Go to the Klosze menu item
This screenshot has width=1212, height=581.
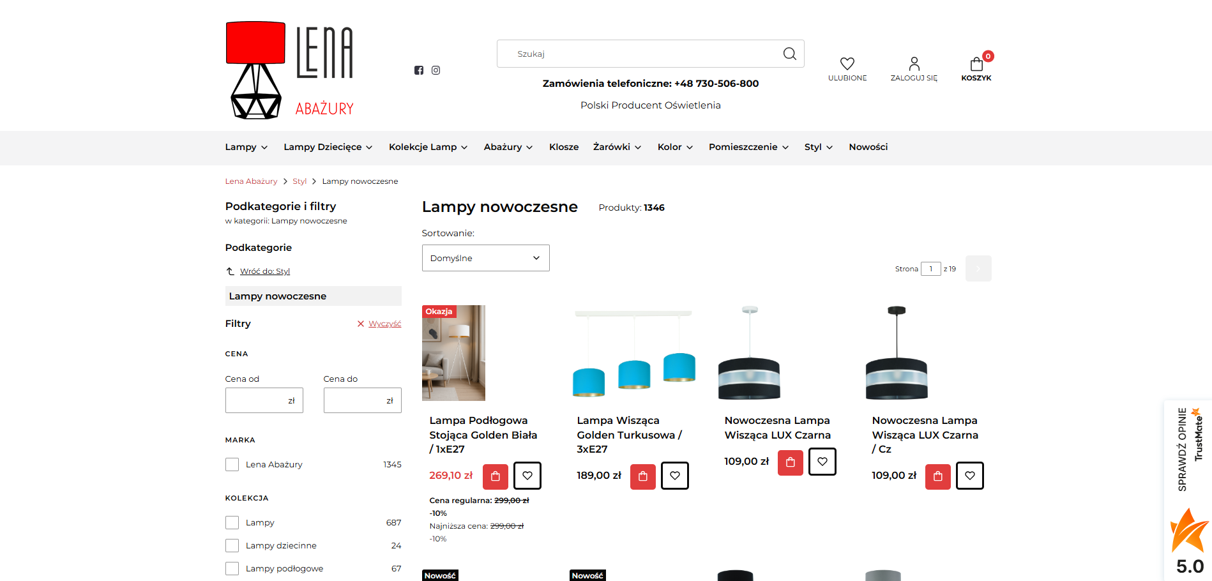point(563,147)
